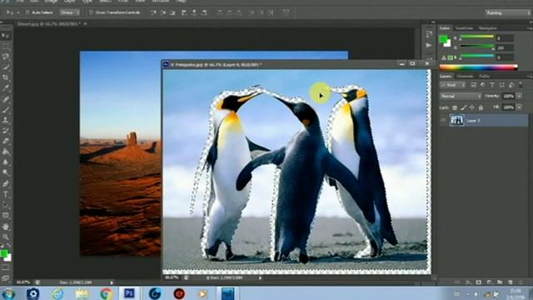Add layer mask from the Layers panel bottom
This screenshot has height=300, width=533.
click(x=479, y=282)
